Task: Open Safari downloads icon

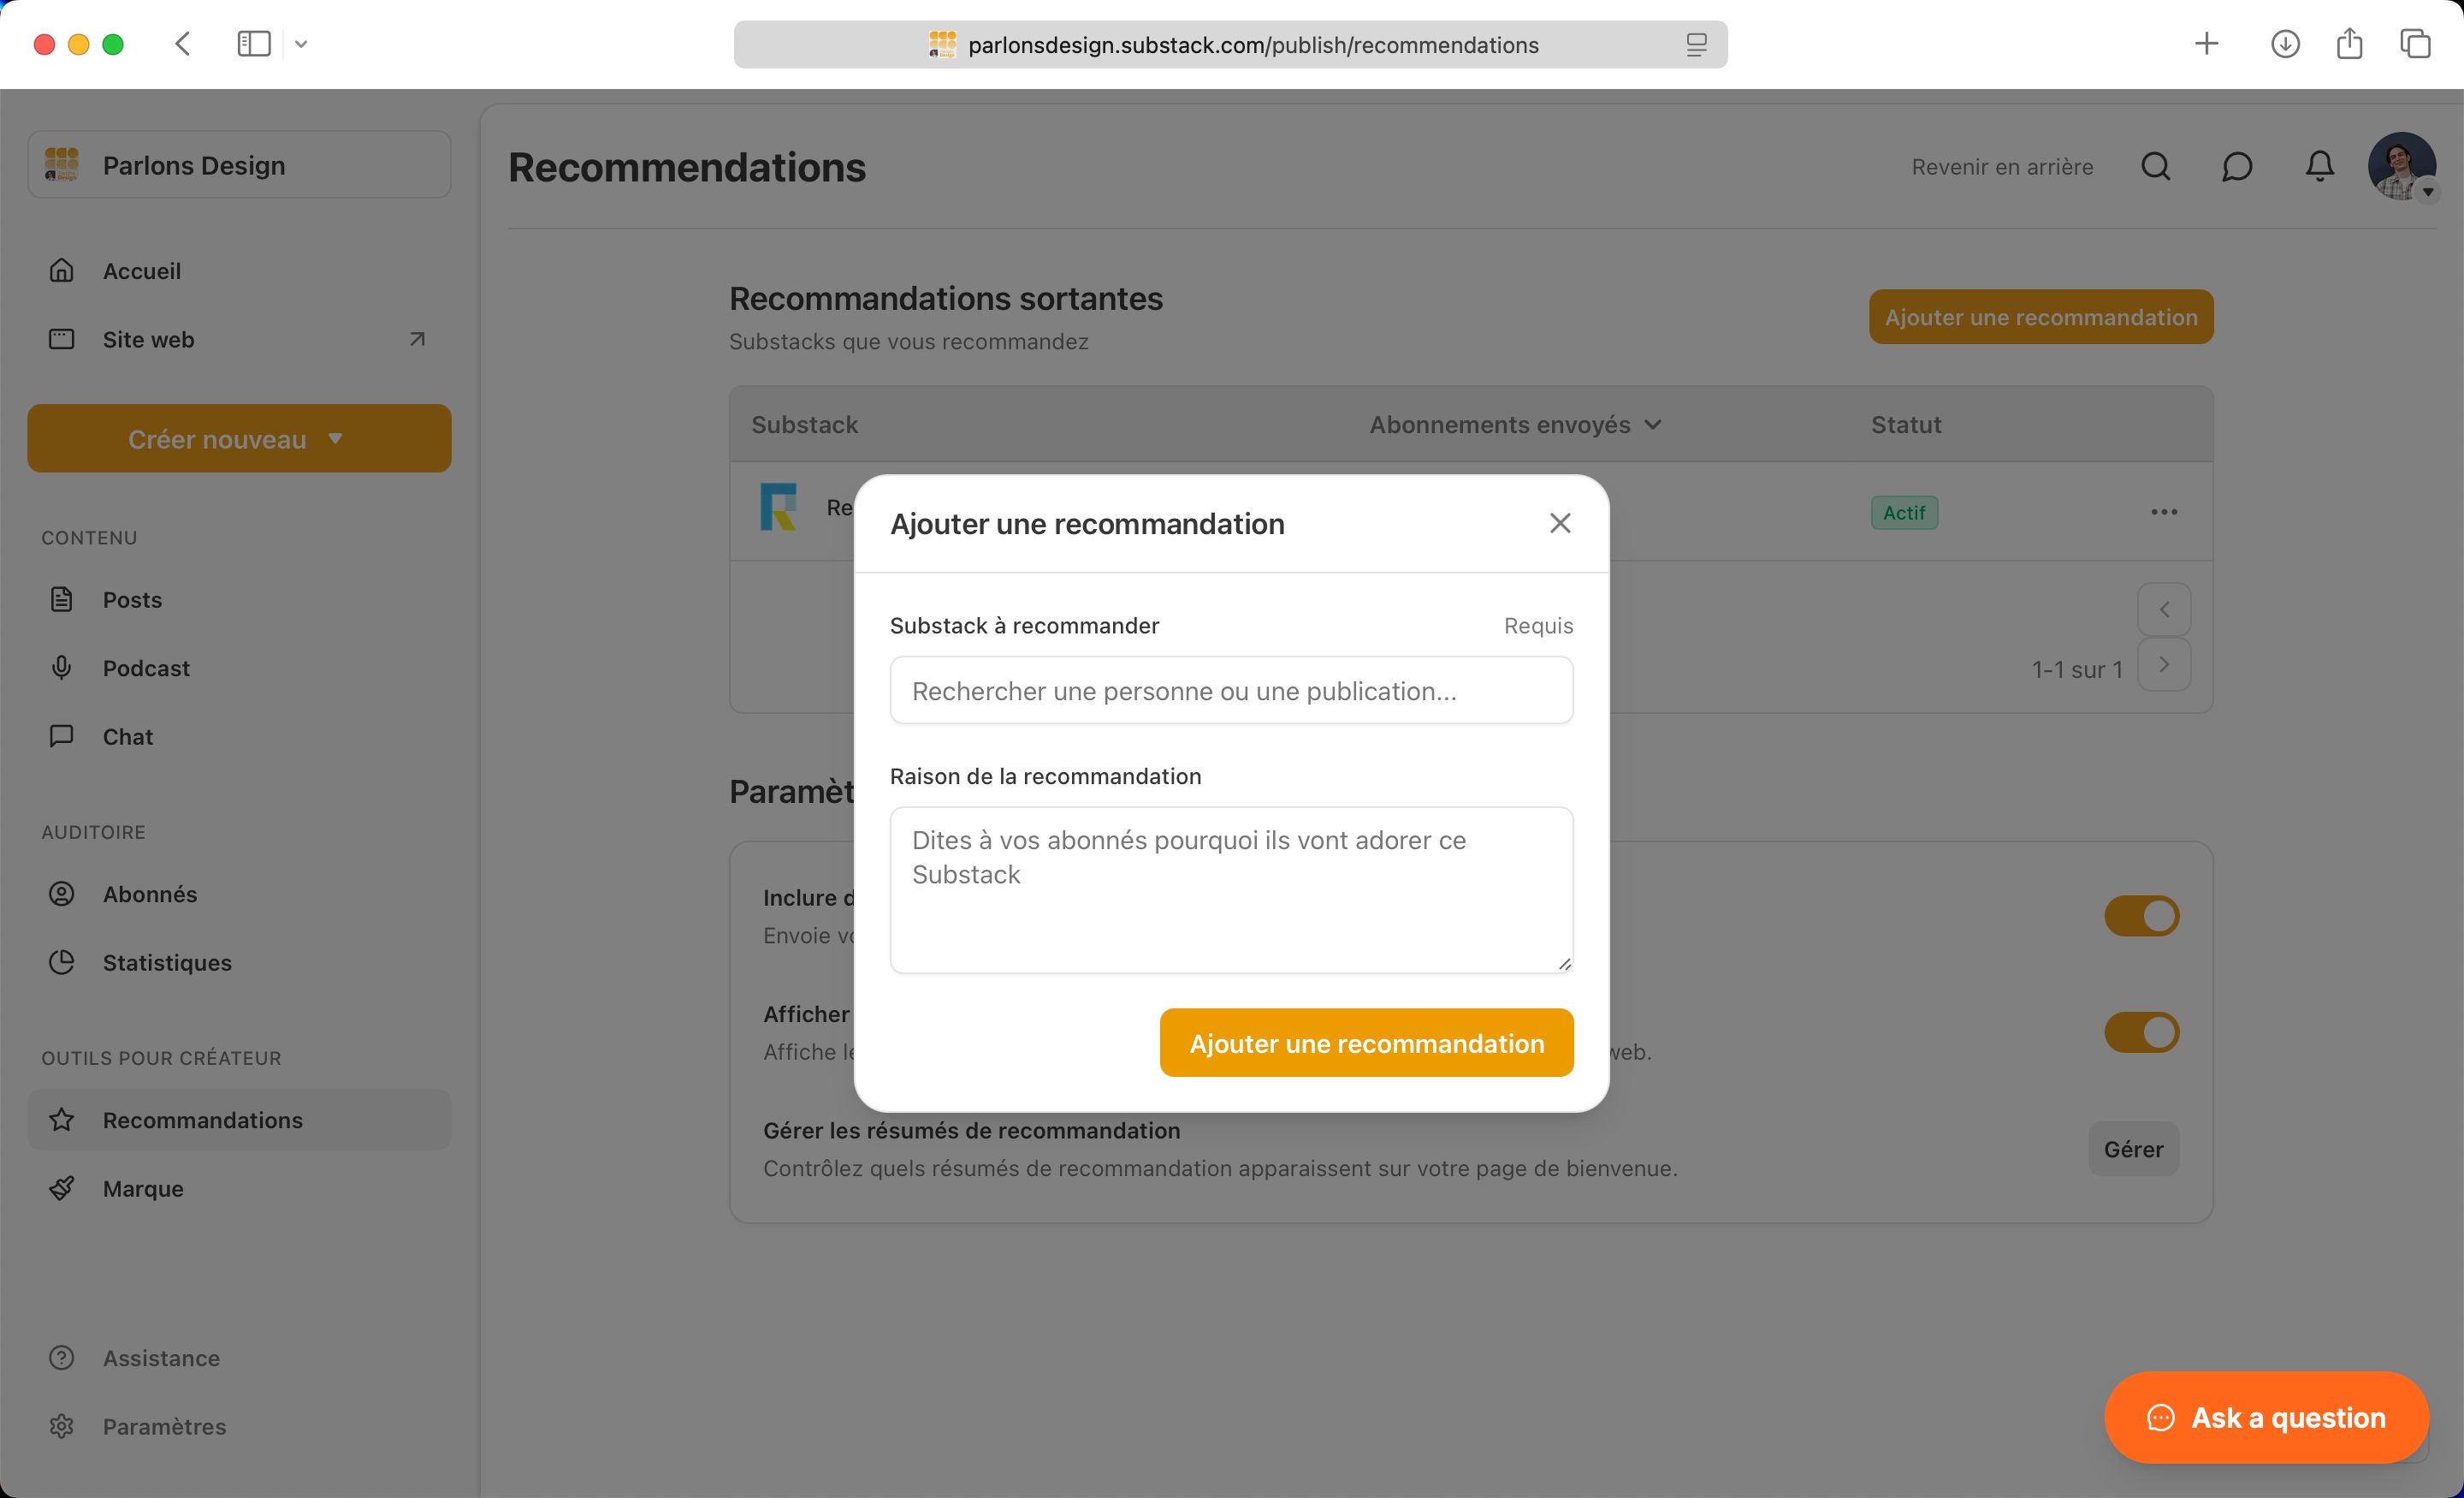Action: (x=2285, y=43)
